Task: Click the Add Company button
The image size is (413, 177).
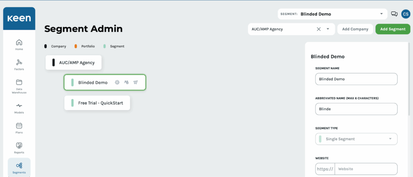Action: pyautogui.click(x=355, y=29)
